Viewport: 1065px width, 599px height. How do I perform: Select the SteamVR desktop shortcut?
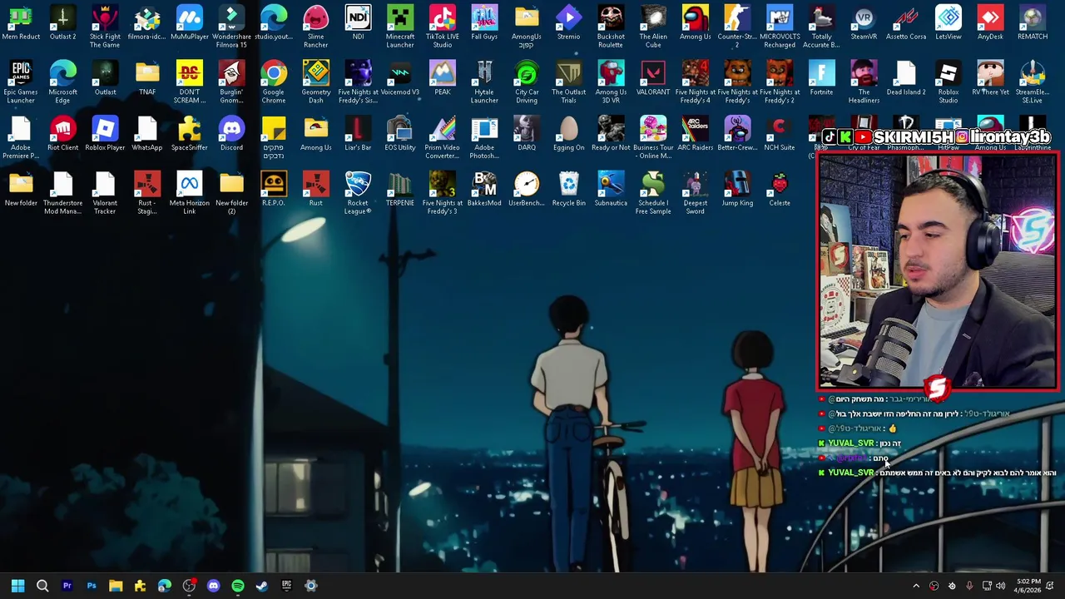click(x=864, y=22)
